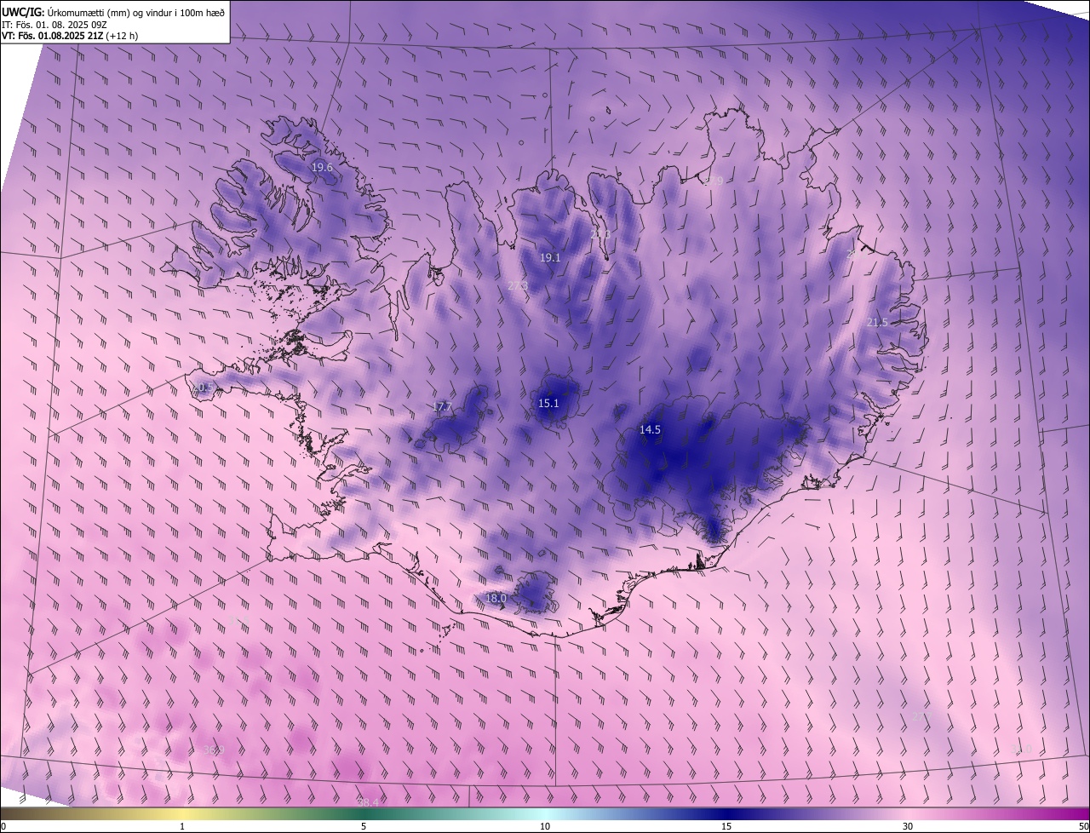
Task: Click the 17.7 value label
Action: 442,407
